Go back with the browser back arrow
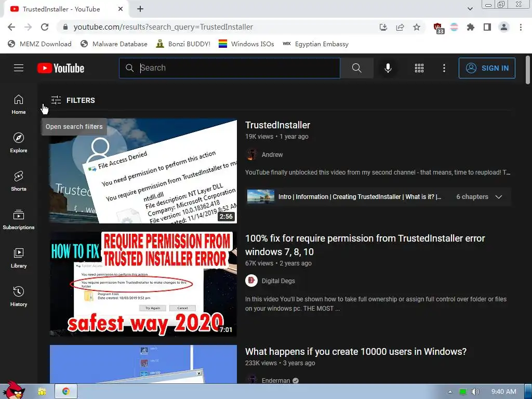This screenshot has height=399, width=532. click(11, 27)
